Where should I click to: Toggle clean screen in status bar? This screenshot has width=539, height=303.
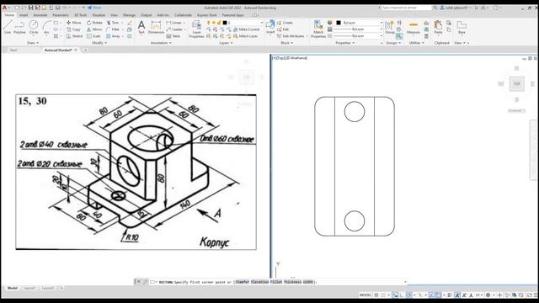point(530,295)
